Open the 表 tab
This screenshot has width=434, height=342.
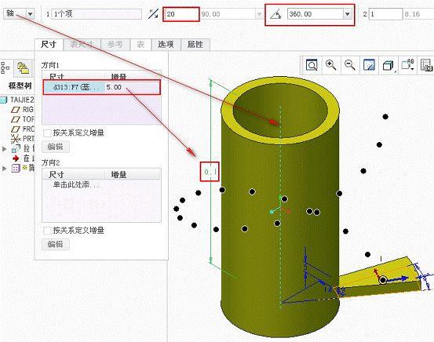click(x=140, y=44)
